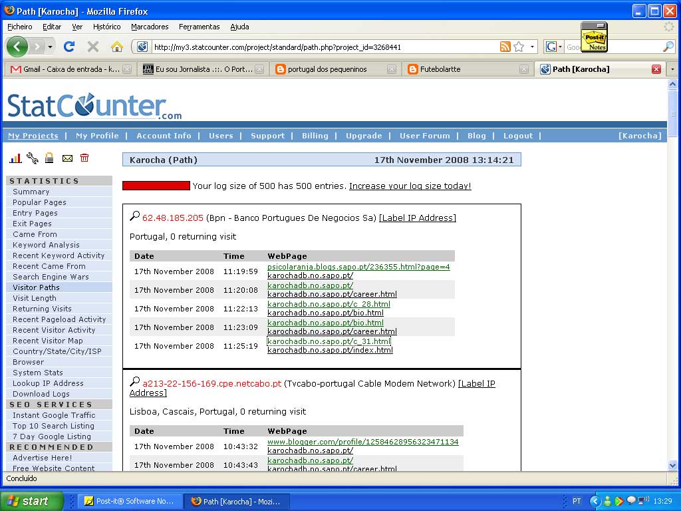Click the 11:25:19 time cell
This screenshot has width=681, height=511.
click(x=241, y=346)
